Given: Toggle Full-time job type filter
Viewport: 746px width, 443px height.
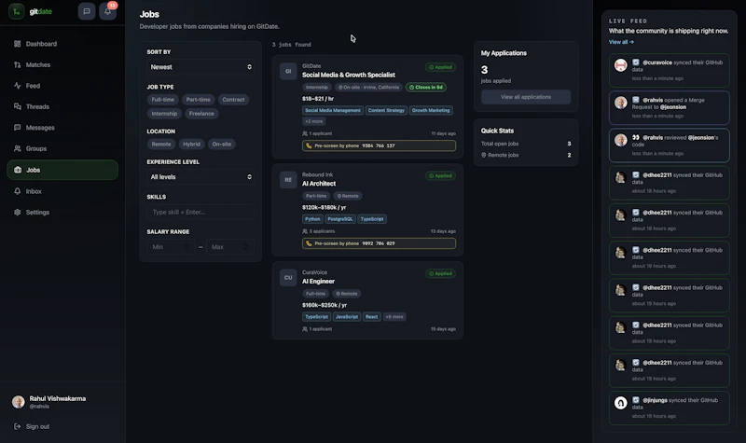Looking at the screenshot, I should point(162,100).
